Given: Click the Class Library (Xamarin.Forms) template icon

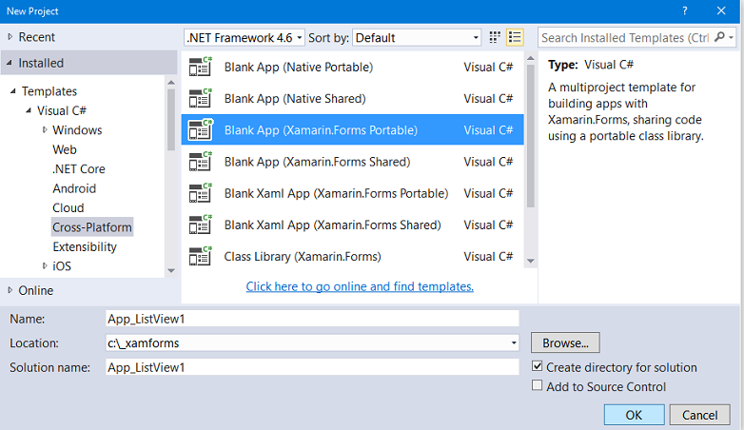Looking at the screenshot, I should click(200, 256).
